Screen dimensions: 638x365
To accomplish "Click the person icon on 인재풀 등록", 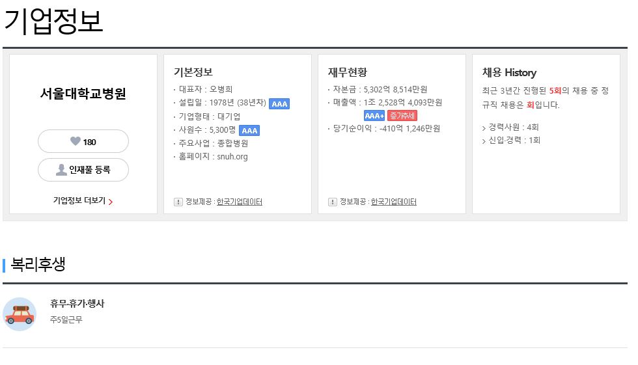I will coord(61,170).
